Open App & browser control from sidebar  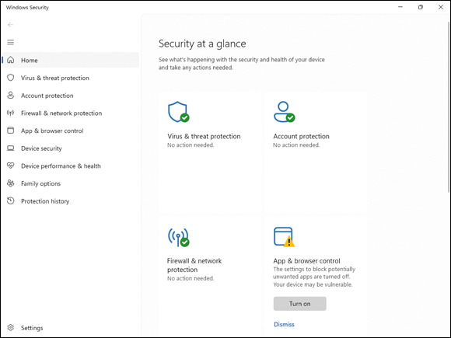(x=71, y=131)
